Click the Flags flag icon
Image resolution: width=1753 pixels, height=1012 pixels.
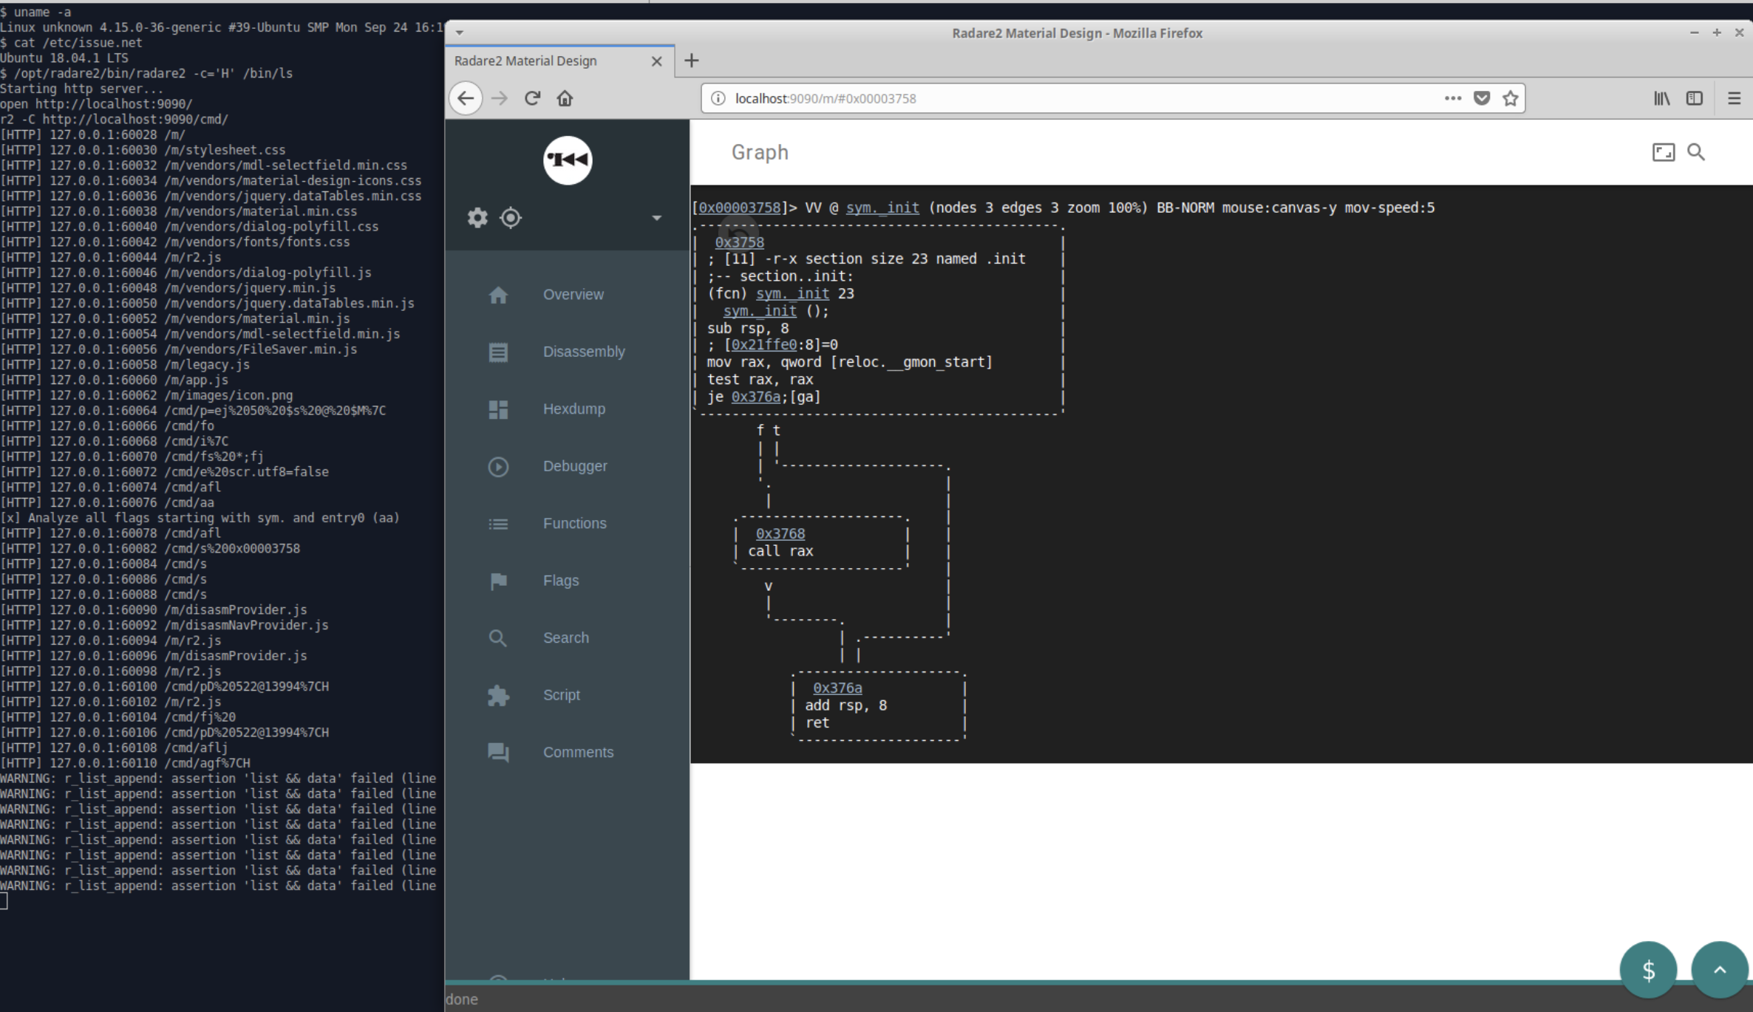(x=498, y=581)
